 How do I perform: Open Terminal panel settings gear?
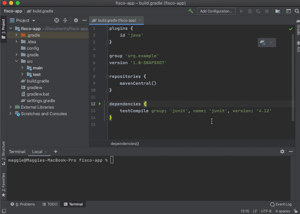pyautogui.click(x=282, y=152)
